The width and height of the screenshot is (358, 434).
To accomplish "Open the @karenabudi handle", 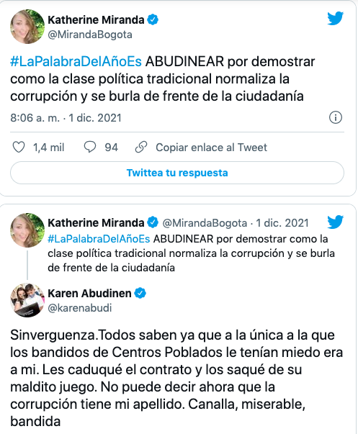I will (80, 308).
